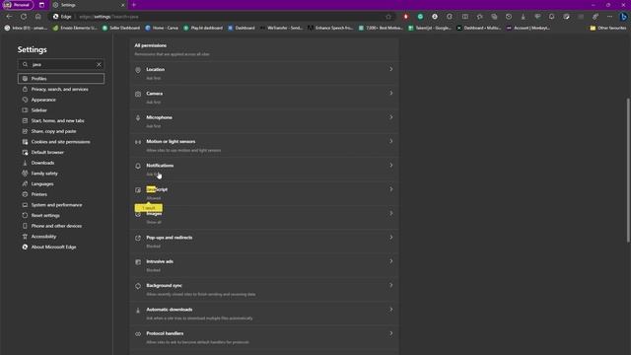The width and height of the screenshot is (631, 355).
Task: Open the Personal profile button
Action: tap(18, 5)
